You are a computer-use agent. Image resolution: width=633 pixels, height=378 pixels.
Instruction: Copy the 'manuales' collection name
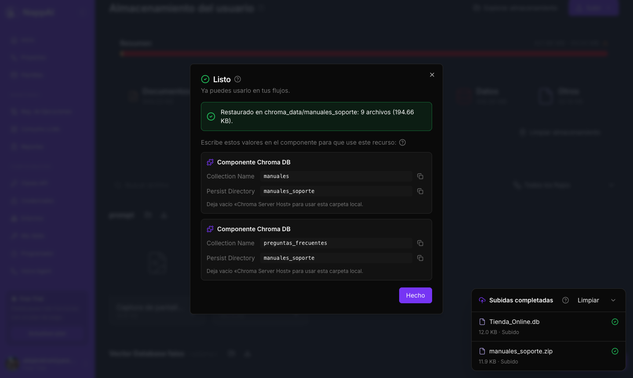point(420,176)
